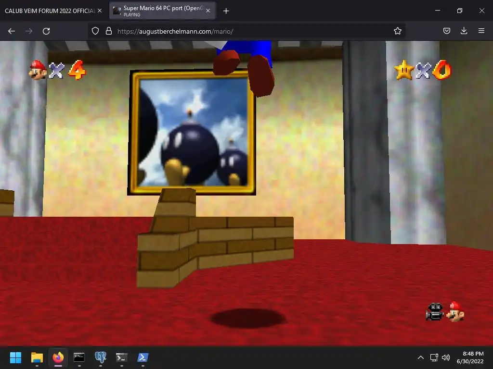Click the forward navigation arrow

coord(29,31)
